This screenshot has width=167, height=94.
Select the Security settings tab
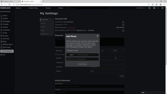[47, 23]
